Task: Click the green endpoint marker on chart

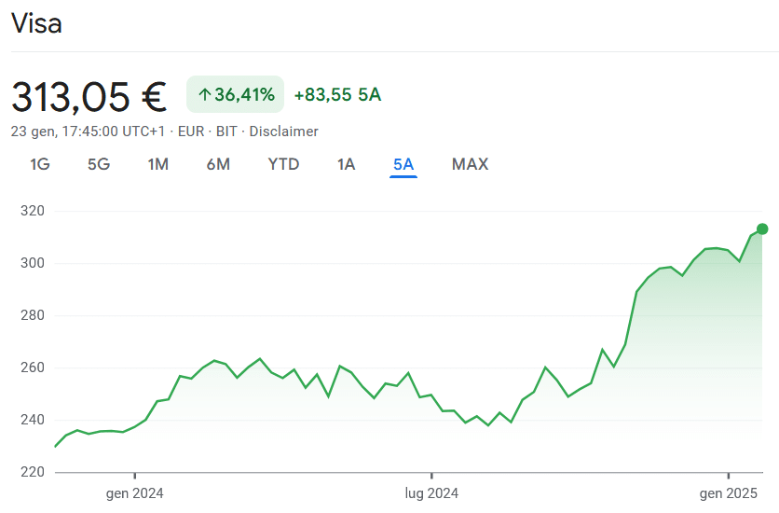Action: pos(762,229)
